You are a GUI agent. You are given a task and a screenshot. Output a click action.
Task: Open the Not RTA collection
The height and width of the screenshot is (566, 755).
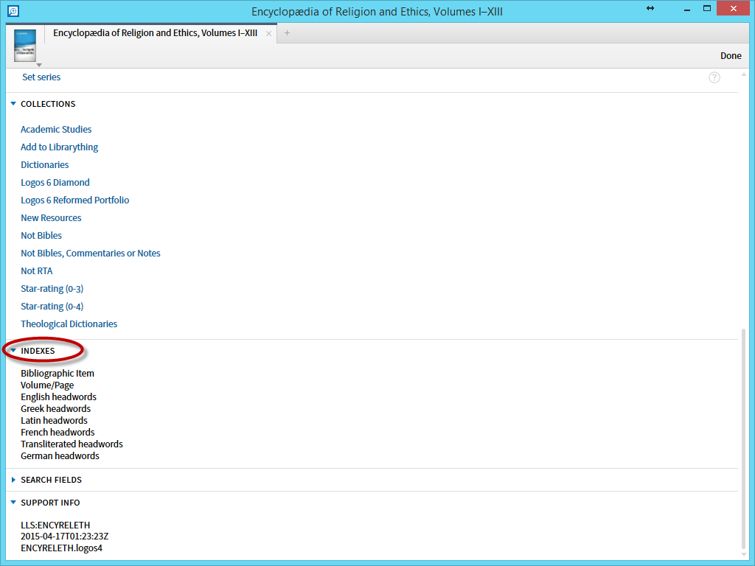37,271
